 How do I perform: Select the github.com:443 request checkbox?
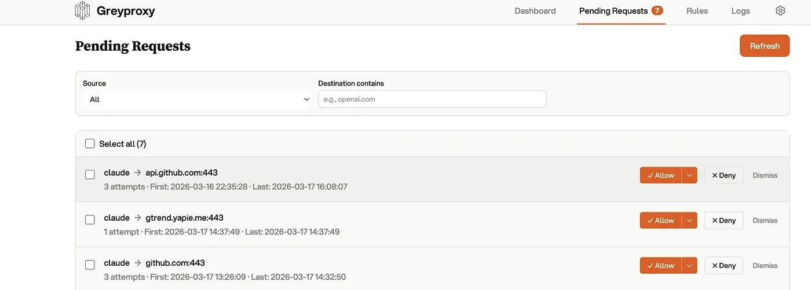pos(90,265)
